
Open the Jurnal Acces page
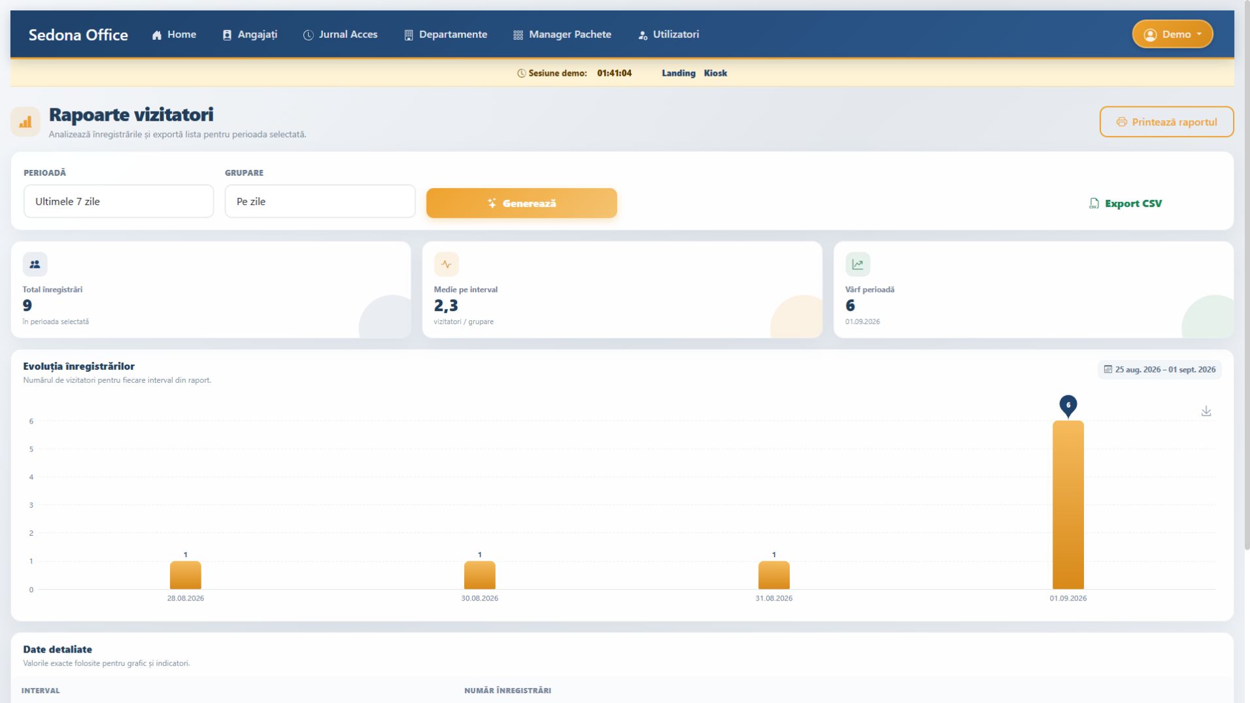[341, 35]
